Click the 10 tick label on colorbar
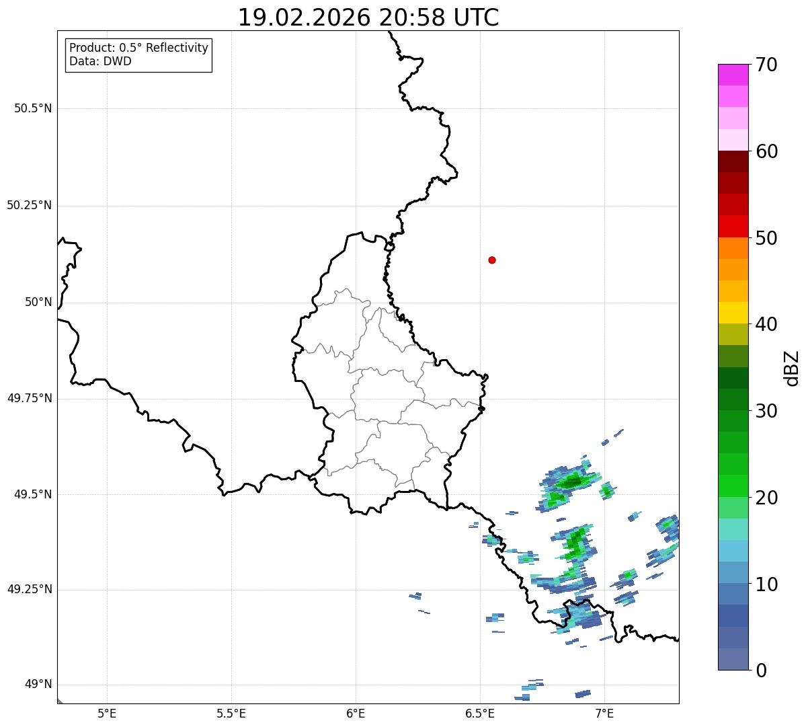The height and width of the screenshot is (727, 808). 766,584
